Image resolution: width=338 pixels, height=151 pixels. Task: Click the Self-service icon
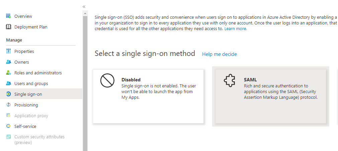[x=8, y=126]
